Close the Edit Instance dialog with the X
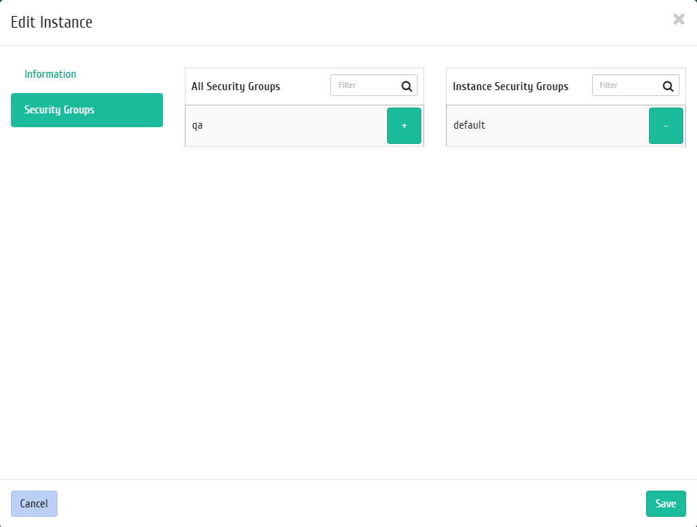Viewport: 697px width, 527px height. point(678,20)
